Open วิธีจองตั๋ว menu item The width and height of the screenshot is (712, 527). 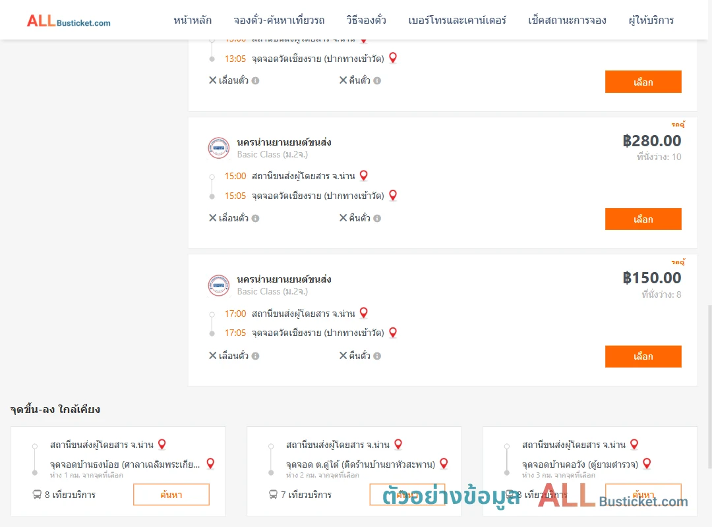pyautogui.click(x=366, y=20)
